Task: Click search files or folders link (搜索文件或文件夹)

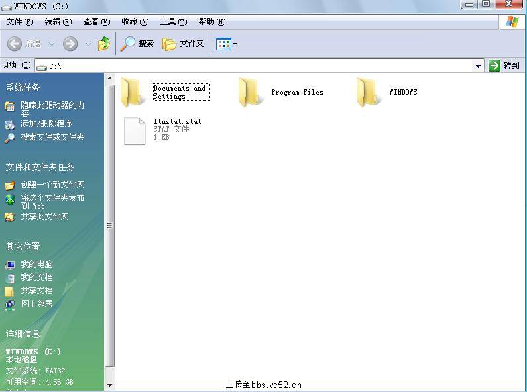Action: (x=52, y=137)
